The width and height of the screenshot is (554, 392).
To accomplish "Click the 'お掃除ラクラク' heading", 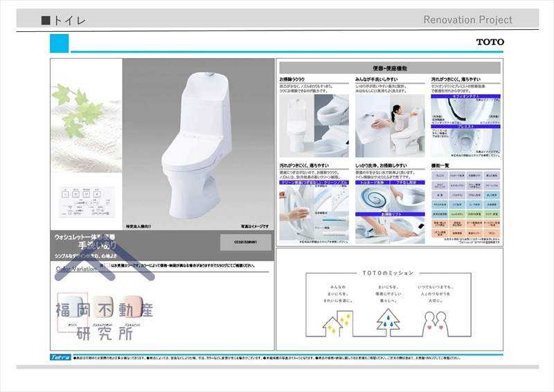I will [292, 80].
